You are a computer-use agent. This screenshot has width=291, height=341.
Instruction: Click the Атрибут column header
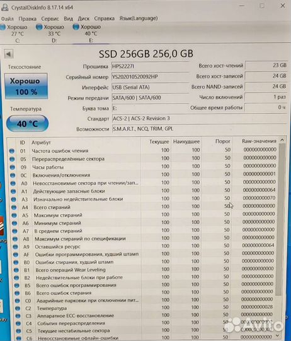click(85, 142)
